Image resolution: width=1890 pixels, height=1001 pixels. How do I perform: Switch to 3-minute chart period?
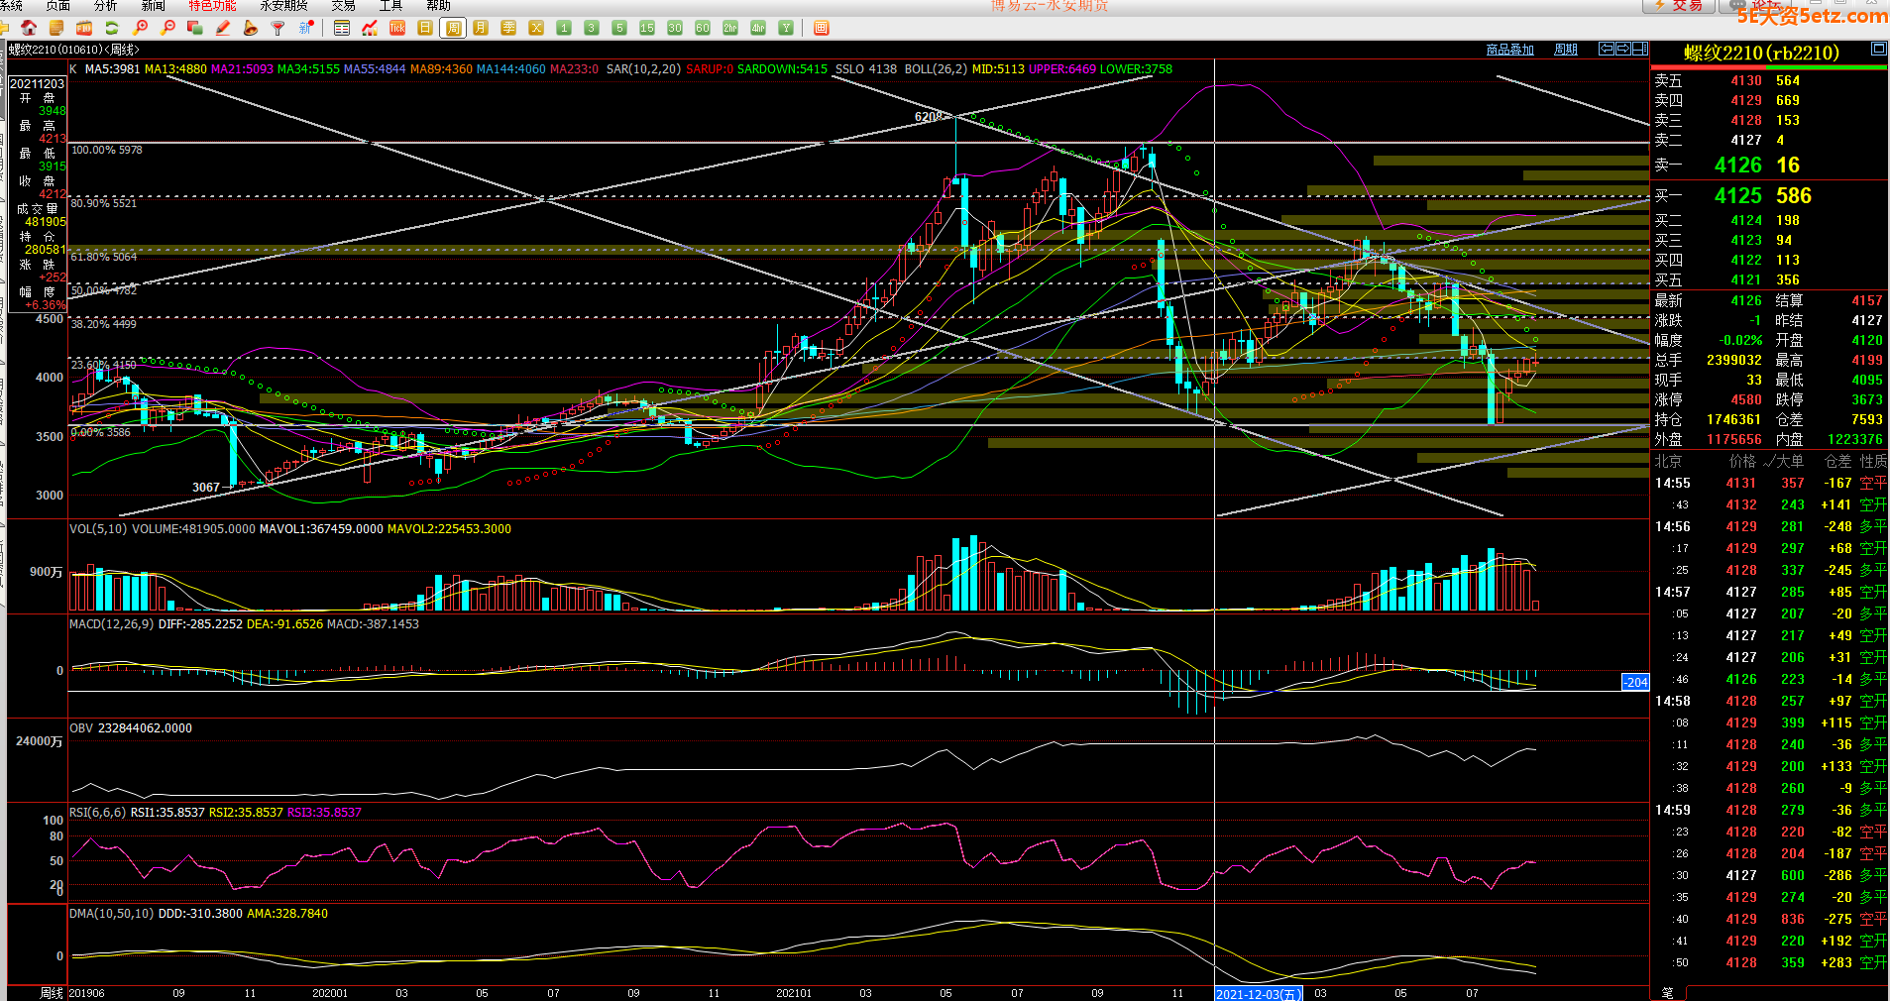click(592, 28)
